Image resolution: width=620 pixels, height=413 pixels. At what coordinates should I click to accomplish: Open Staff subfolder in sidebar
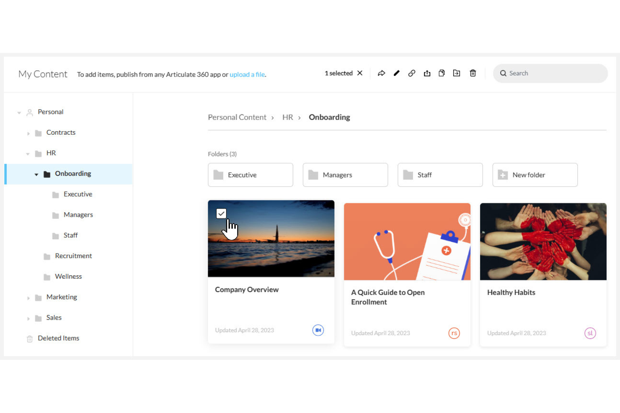tap(70, 235)
